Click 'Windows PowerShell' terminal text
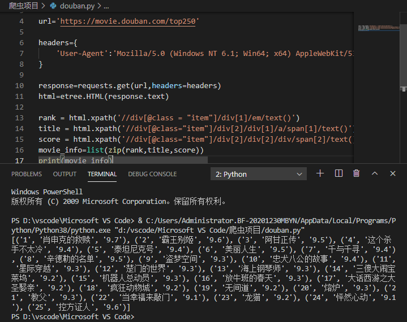Screen dimensions: 407x322 (x=47, y=192)
